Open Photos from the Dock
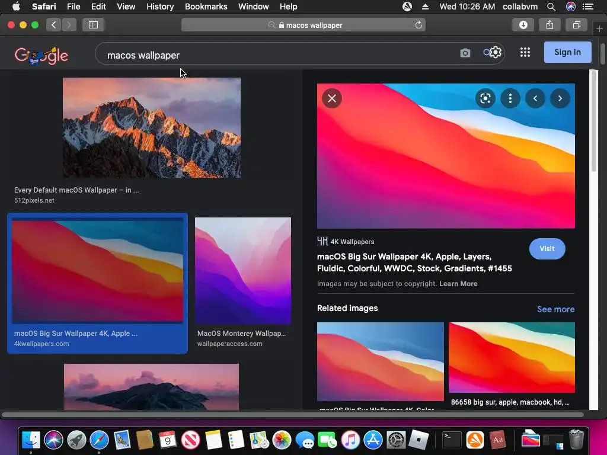This screenshot has height=455, width=607. click(282, 440)
